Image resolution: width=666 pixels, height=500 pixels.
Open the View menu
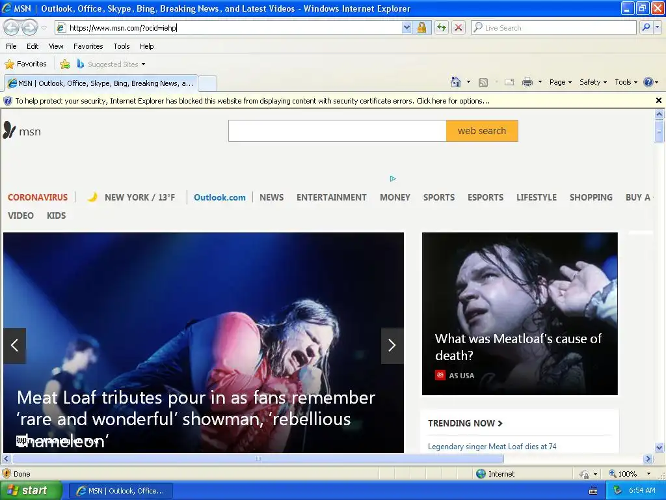point(56,46)
